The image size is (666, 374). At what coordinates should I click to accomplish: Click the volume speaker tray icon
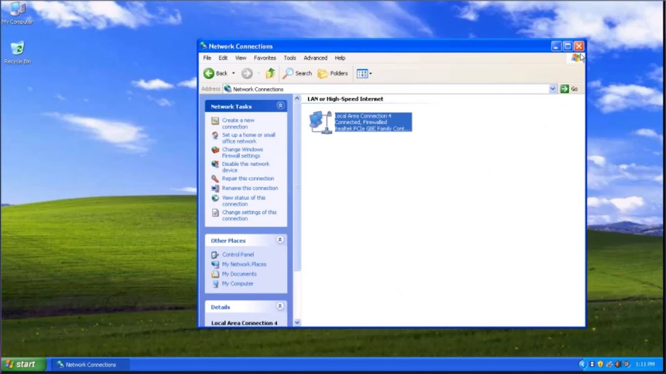617,364
